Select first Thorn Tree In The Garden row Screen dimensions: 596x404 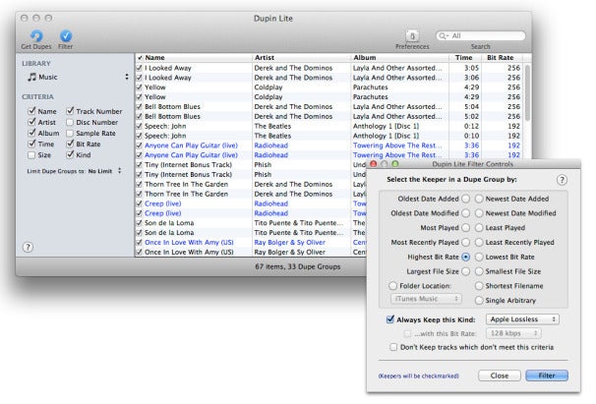point(251,185)
